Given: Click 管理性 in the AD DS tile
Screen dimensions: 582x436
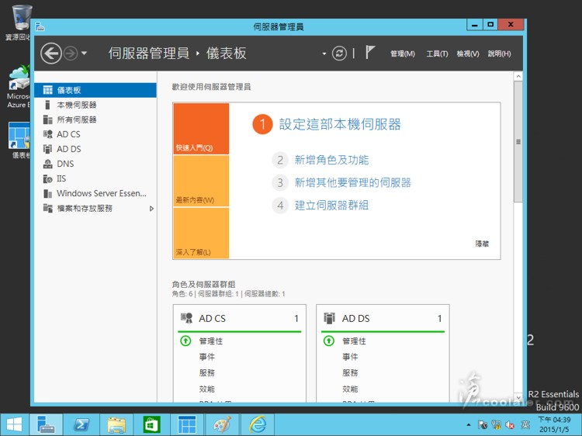Looking at the screenshot, I should point(354,341).
